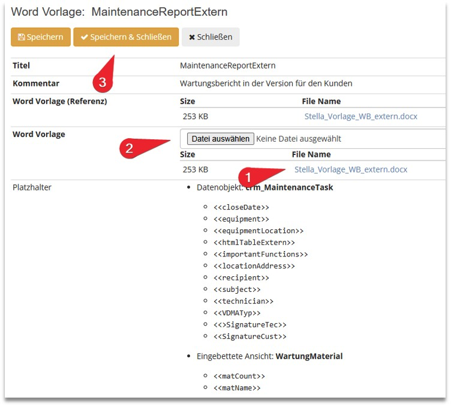
Task: Click the X icon on Schließen button
Action: point(192,37)
